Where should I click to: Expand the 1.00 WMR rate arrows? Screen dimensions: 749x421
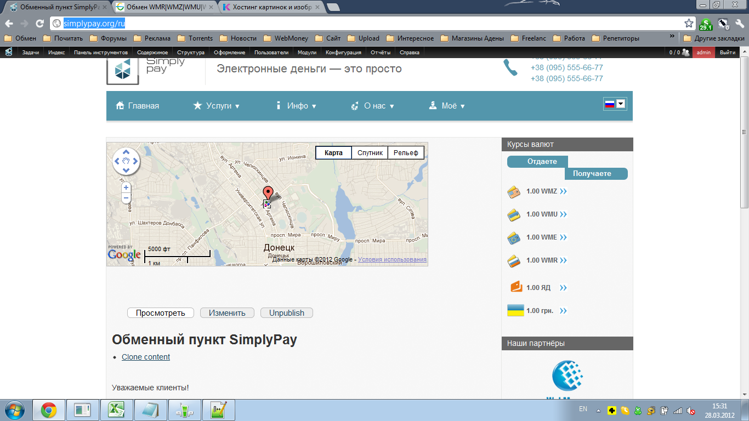coord(563,260)
